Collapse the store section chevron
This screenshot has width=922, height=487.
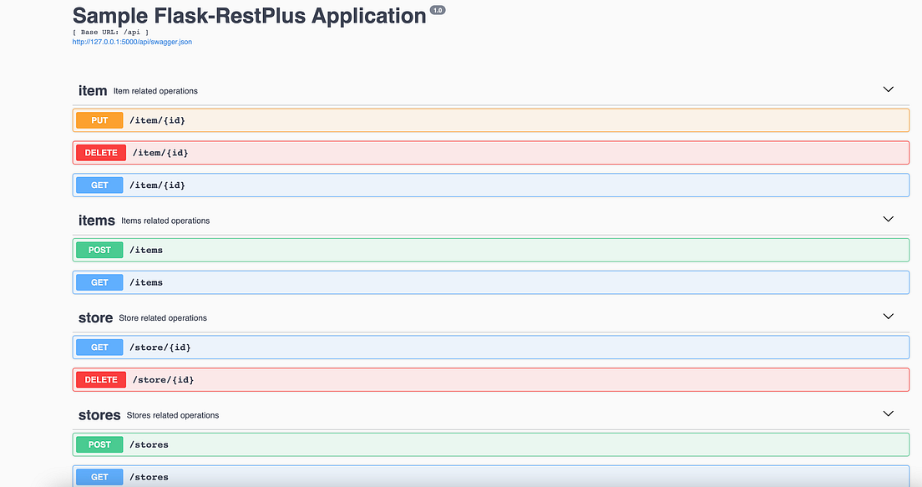click(x=888, y=317)
